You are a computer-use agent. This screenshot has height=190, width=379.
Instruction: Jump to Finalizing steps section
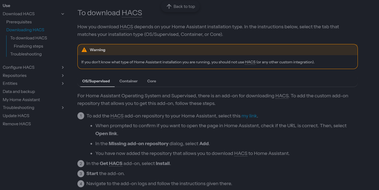click(29, 46)
